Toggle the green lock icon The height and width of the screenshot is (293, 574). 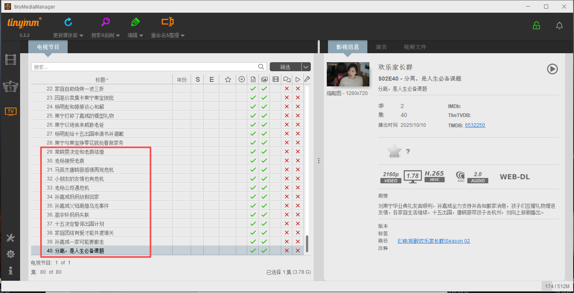click(536, 25)
